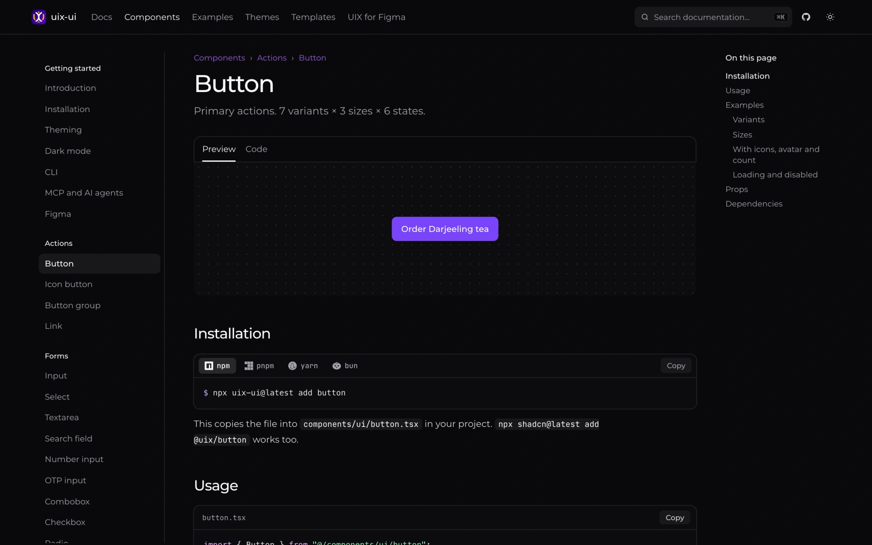Screen dimensions: 872x545
Task: Open Introduction in the sidebar
Action: pyautogui.click(x=70, y=88)
